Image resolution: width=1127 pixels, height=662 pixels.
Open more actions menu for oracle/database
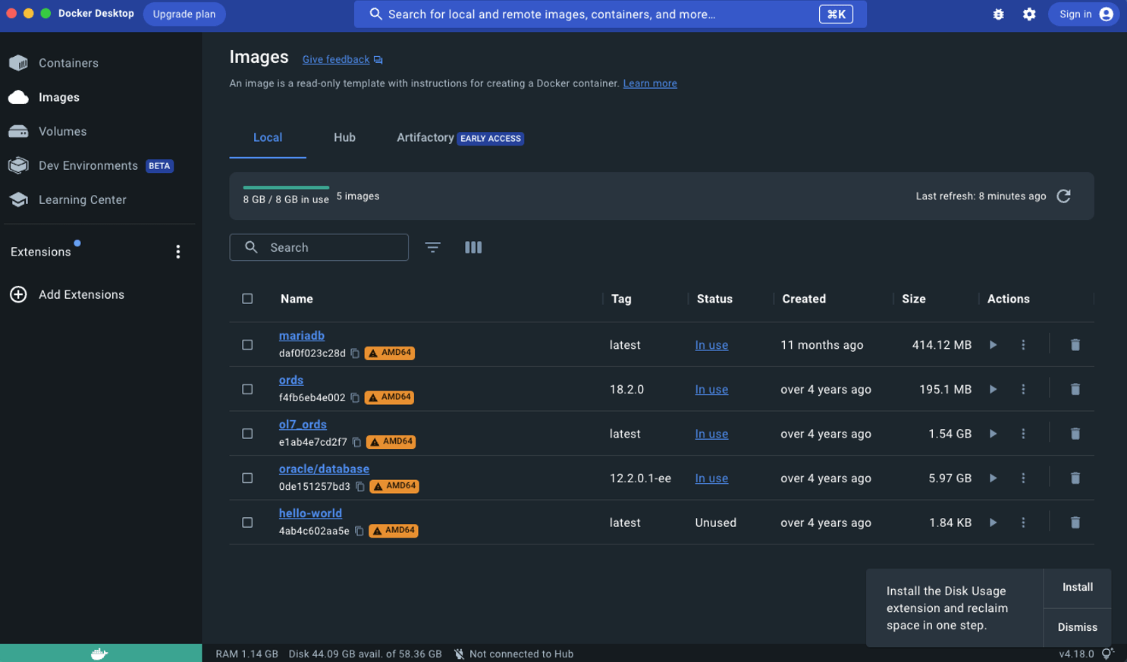pos(1023,478)
